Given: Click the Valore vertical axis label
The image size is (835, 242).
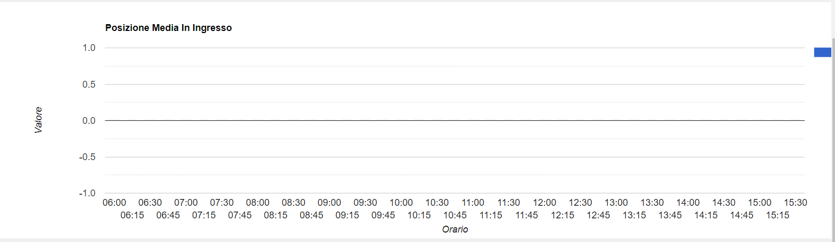Looking at the screenshot, I should pos(38,120).
